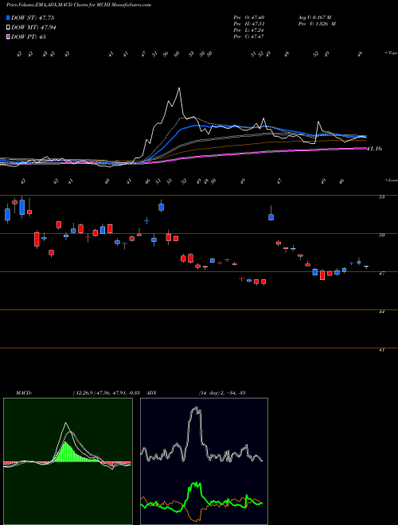Click the 'Lows' label at right edge

pos(392,180)
